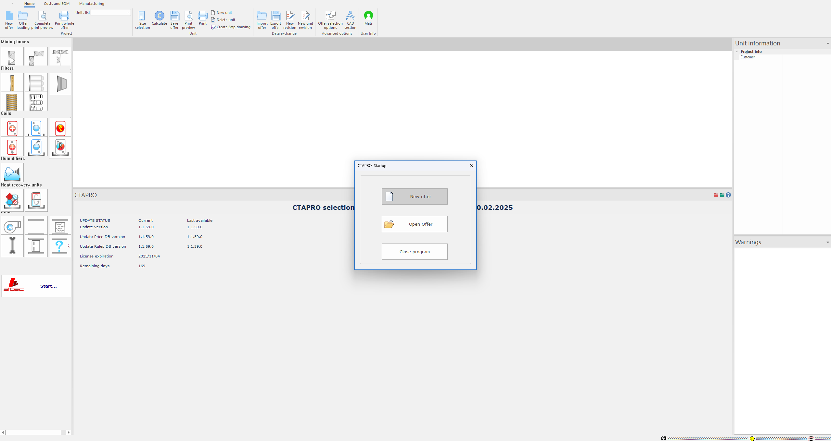831x441 pixels.
Task: Select the I-beam support icon
Action: [x=12, y=245]
